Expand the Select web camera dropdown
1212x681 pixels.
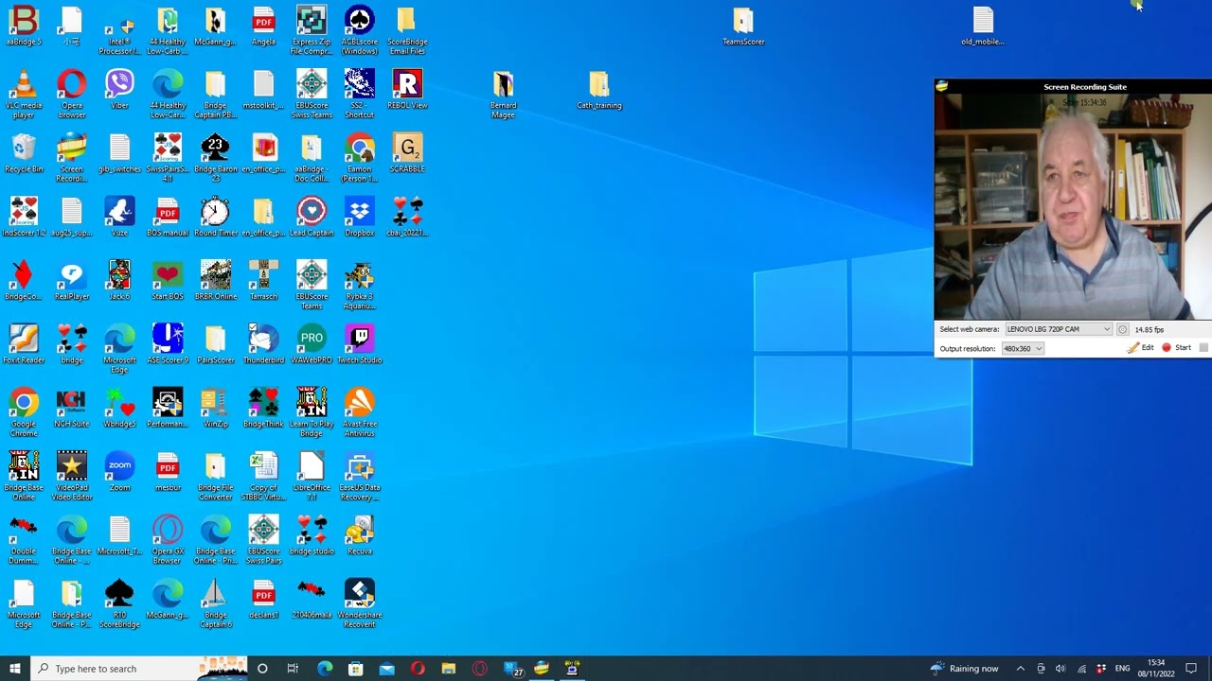pyautogui.click(x=1059, y=329)
